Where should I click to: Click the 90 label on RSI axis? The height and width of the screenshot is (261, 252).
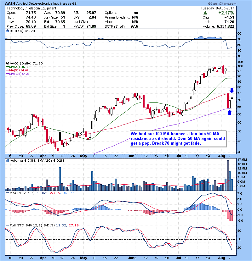coord(239,34)
